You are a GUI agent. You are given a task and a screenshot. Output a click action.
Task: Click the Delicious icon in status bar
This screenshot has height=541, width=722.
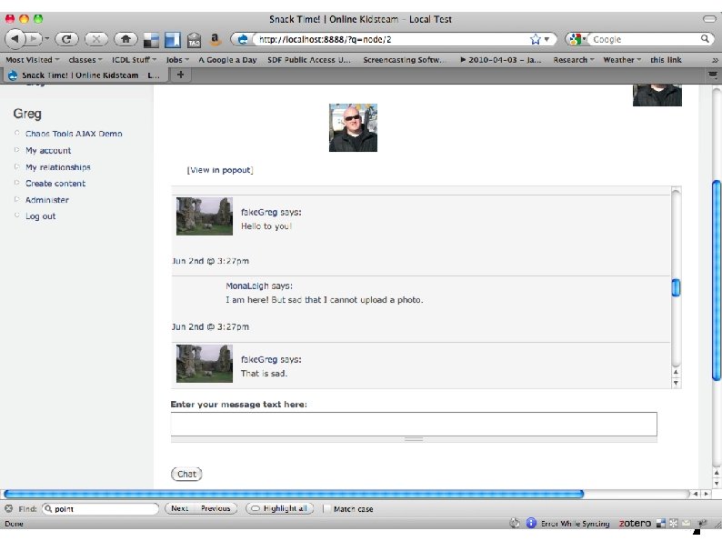pyautogui.click(x=661, y=523)
